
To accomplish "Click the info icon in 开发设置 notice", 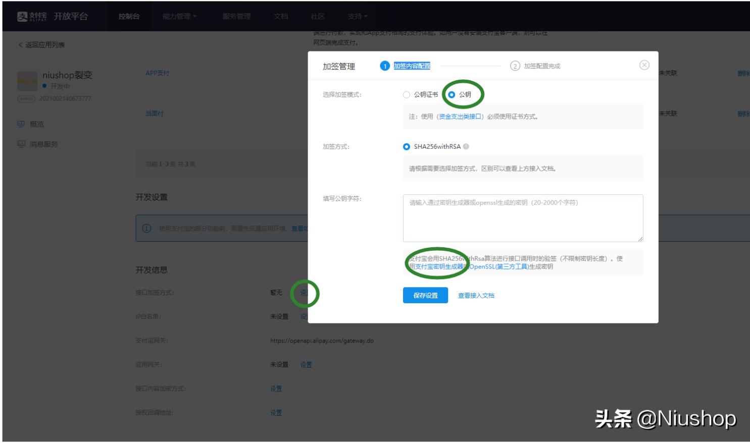I will pos(146,229).
